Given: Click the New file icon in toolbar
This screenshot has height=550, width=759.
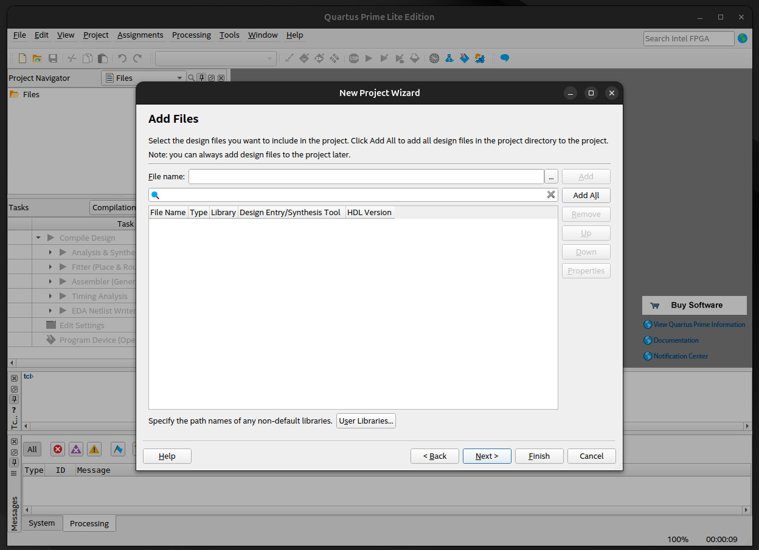Looking at the screenshot, I should [x=23, y=58].
